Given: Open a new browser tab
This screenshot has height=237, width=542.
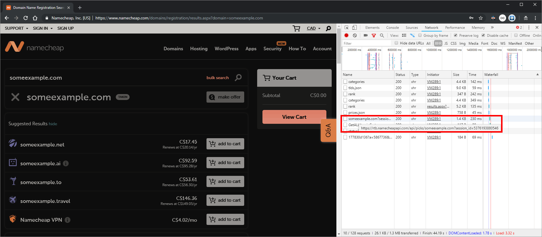Looking at the screenshot, I should [x=80, y=8].
